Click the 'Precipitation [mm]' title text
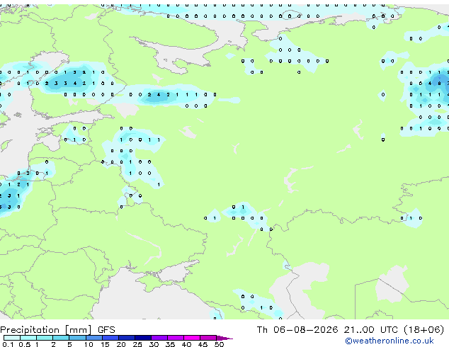 (x=46, y=330)
